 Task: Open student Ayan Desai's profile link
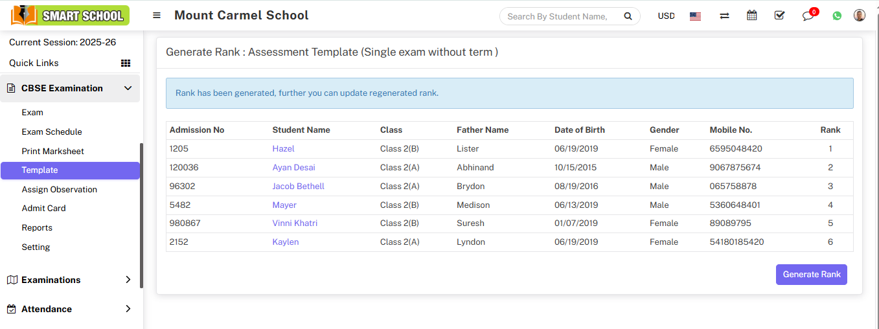pos(293,167)
